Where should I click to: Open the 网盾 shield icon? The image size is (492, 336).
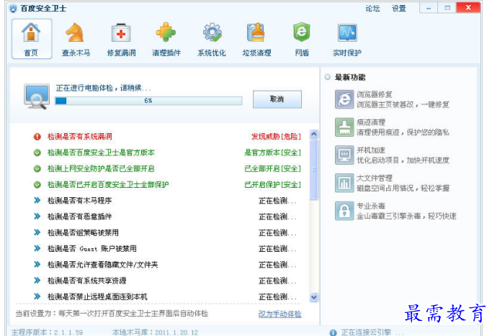pyautogui.click(x=302, y=32)
